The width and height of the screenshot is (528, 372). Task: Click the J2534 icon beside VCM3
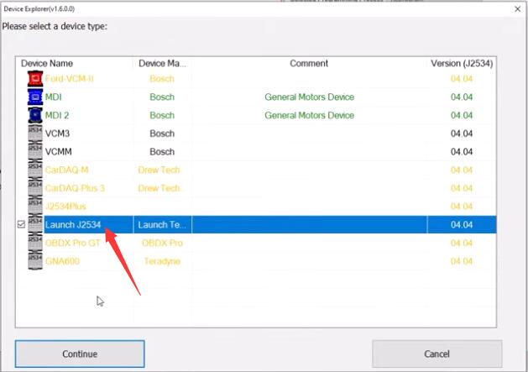[x=35, y=134]
